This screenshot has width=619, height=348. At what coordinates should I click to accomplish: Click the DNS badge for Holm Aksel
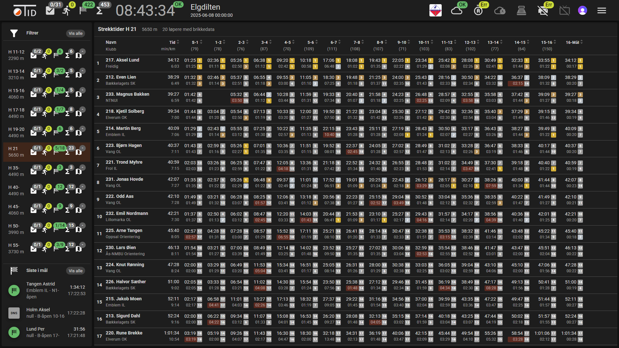coord(14,313)
